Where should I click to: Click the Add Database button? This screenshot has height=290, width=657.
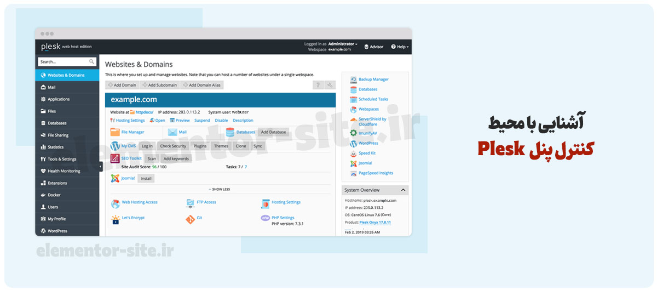click(273, 132)
